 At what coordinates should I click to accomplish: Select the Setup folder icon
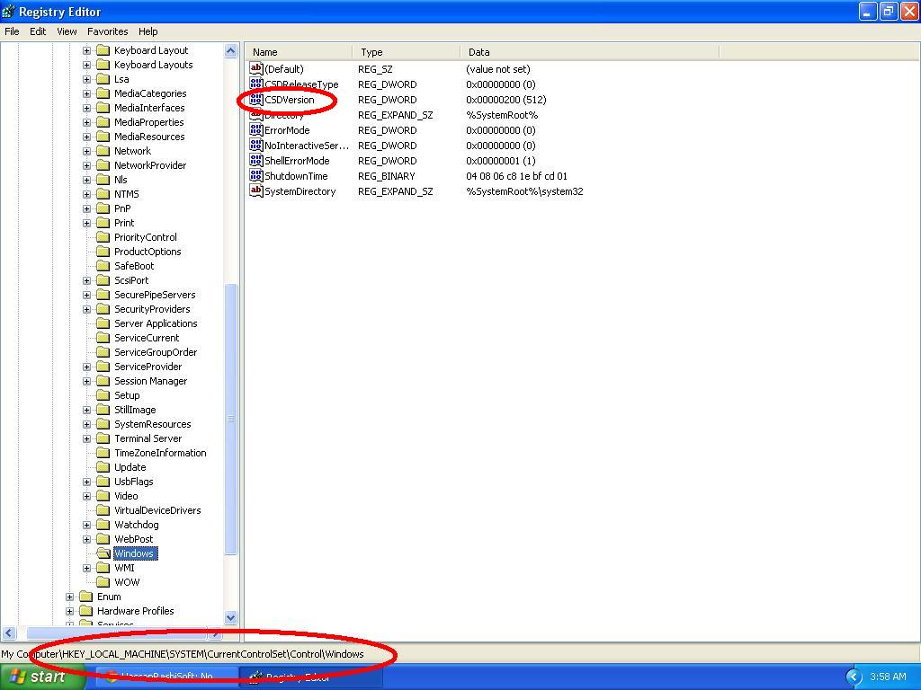click(x=103, y=395)
